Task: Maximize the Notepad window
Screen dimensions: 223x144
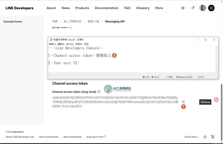Action: [x=206, y=40]
